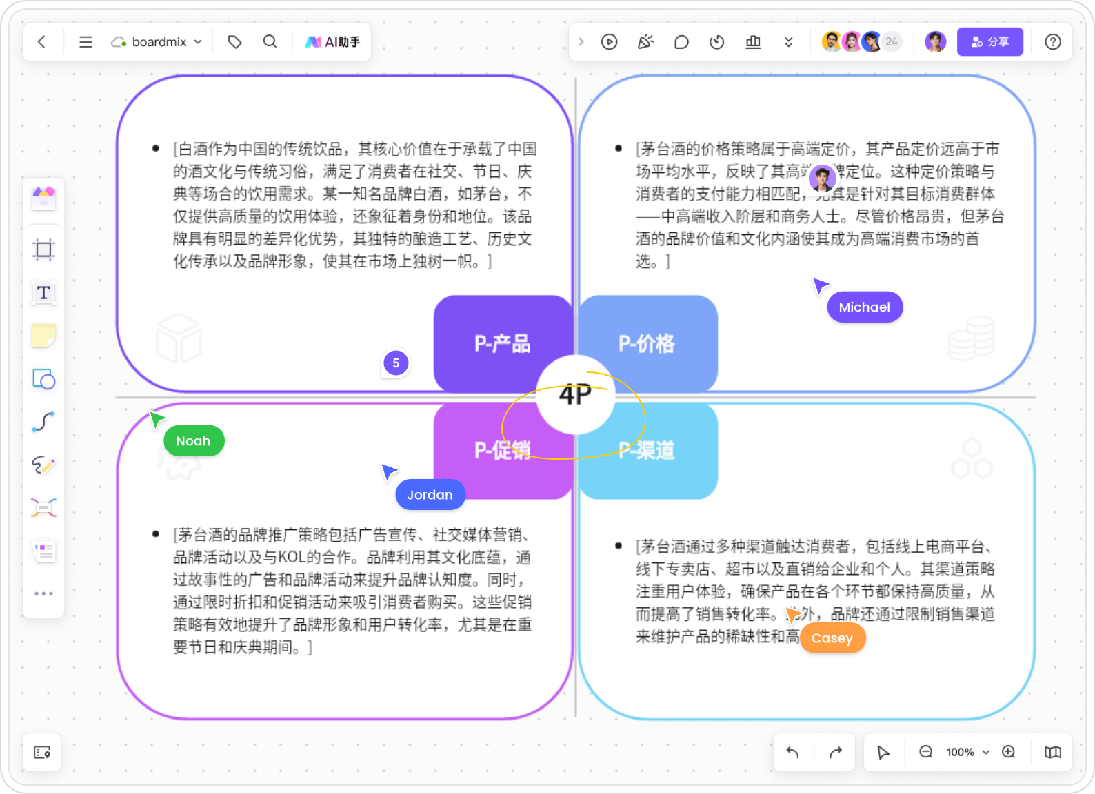Click the first collaborator avatar in header
Screen dimensions: 1095x794
(x=832, y=42)
